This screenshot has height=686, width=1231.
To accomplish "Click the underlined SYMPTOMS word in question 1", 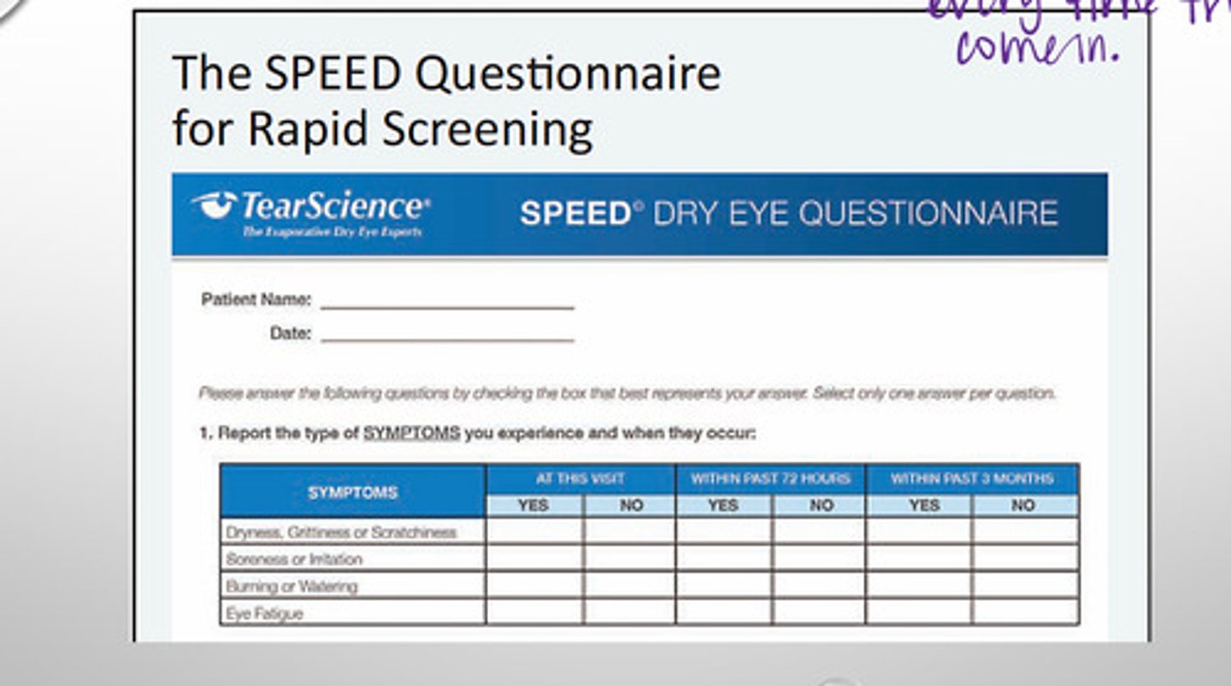I will pyautogui.click(x=411, y=433).
